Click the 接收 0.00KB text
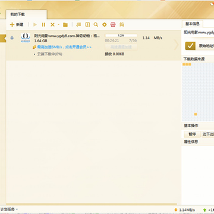This screenshot has width=214, height=214. pyautogui.click(x=115, y=54)
